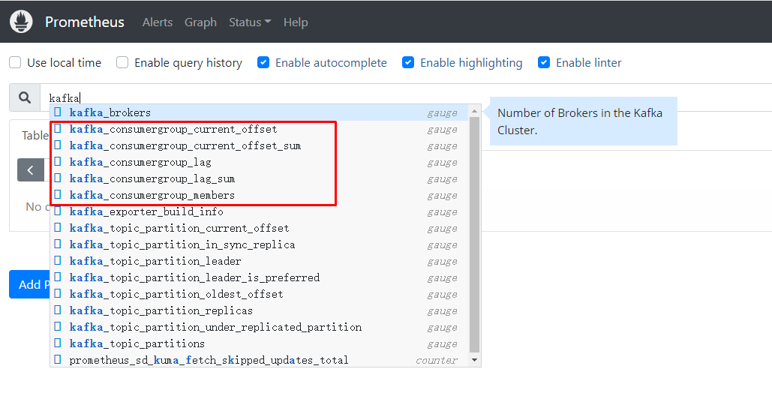Click the Prometheus brand title

point(85,22)
